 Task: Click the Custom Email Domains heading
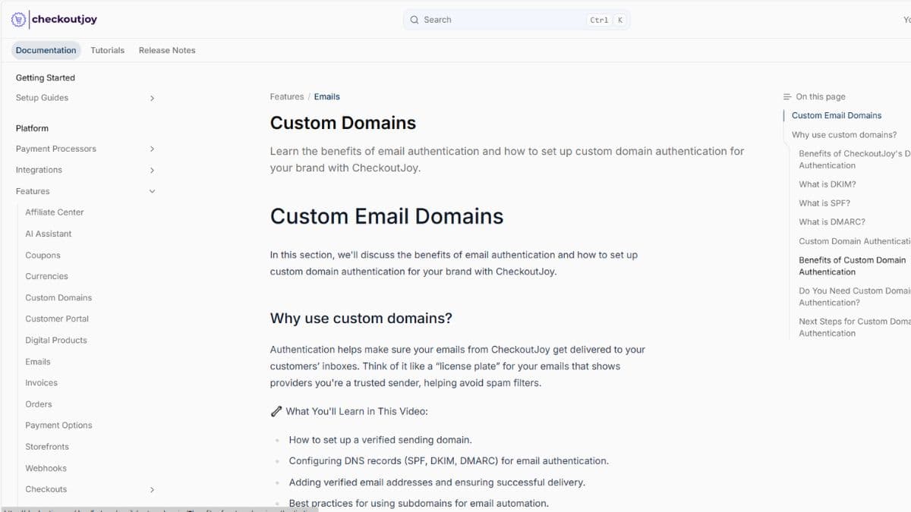[x=386, y=216]
